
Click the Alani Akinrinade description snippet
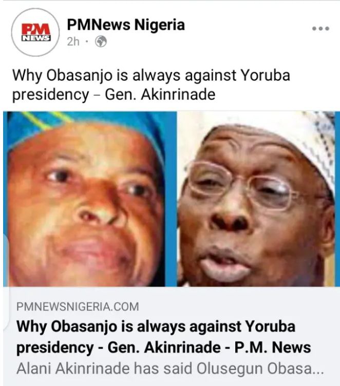point(170,369)
